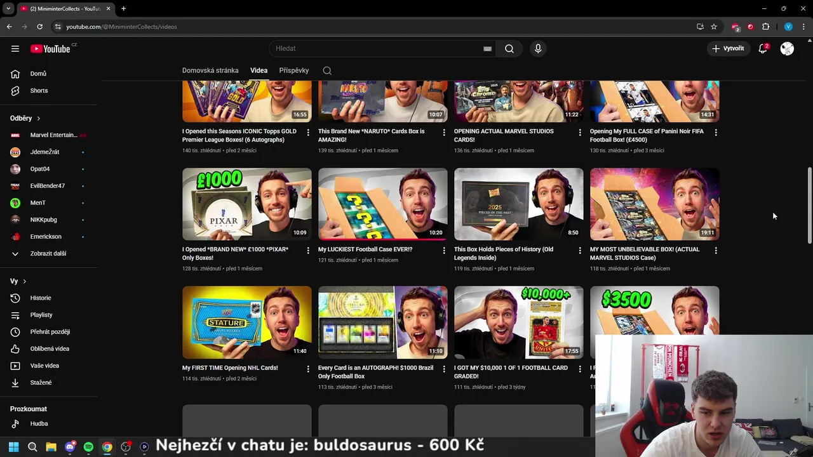Viewport: 813px width, 457px height.
Task: Switch to Domovská stránka tab
Action: coord(210,70)
